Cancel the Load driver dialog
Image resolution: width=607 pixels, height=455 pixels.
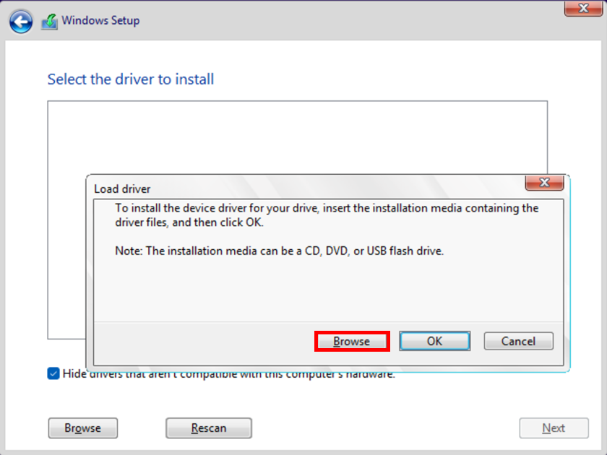click(x=518, y=341)
